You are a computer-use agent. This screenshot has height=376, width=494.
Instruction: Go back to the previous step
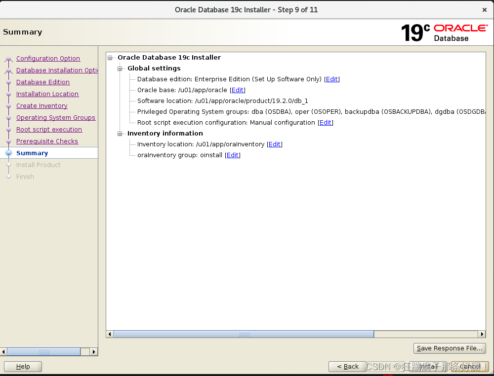347,366
